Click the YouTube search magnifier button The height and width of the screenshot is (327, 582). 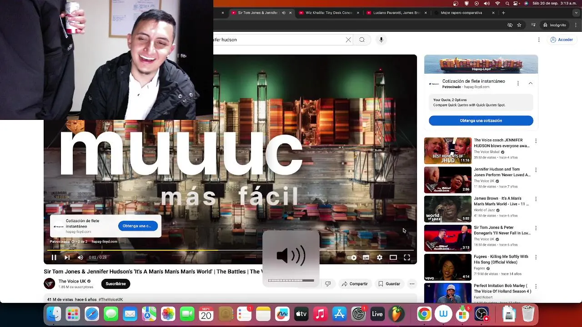[362, 40]
